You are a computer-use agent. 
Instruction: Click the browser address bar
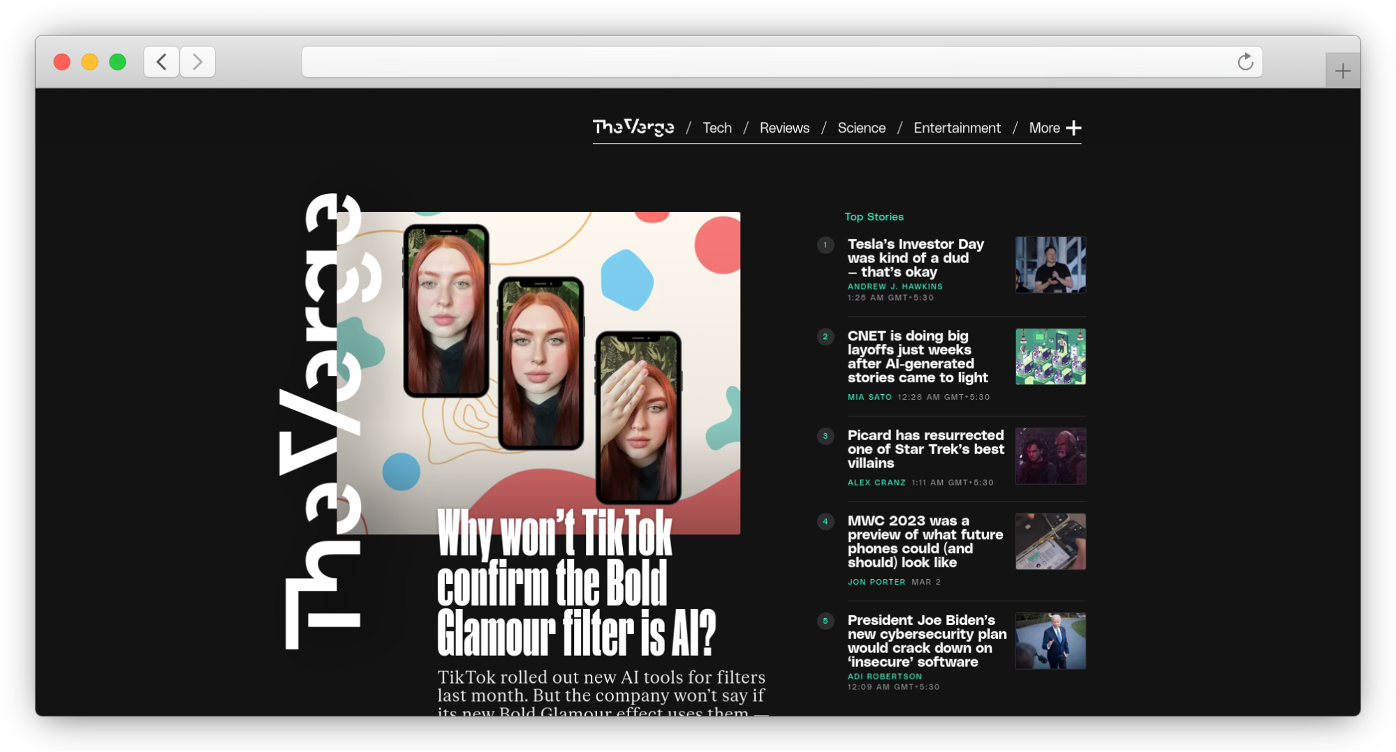pos(781,62)
